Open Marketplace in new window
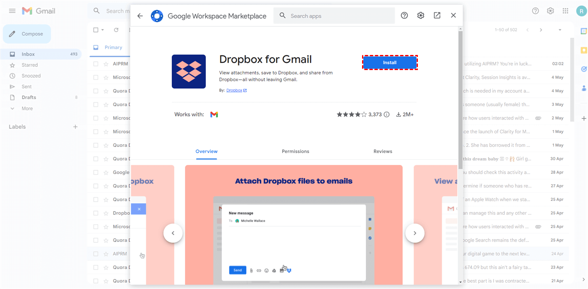 437,16
